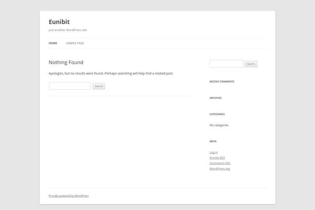Viewport: 315px width, 210px height.
Task: Click the Recent Comments widget title
Action: pyautogui.click(x=222, y=81)
